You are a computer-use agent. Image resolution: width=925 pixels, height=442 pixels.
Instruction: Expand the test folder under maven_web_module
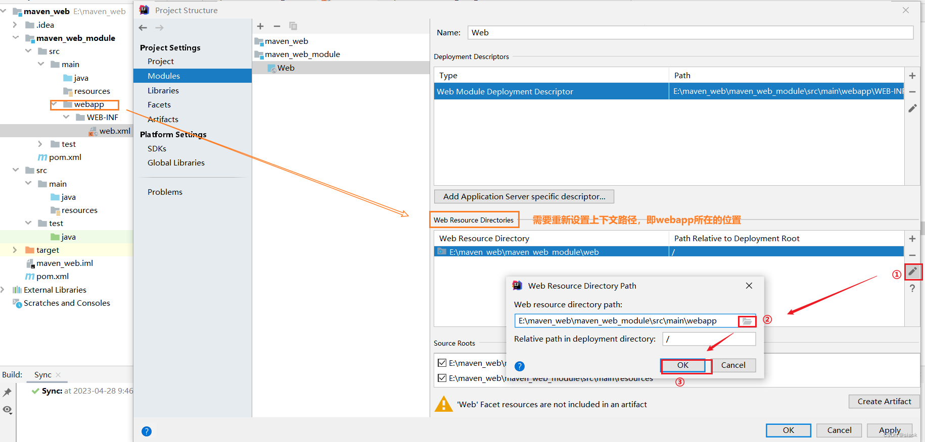coord(40,144)
